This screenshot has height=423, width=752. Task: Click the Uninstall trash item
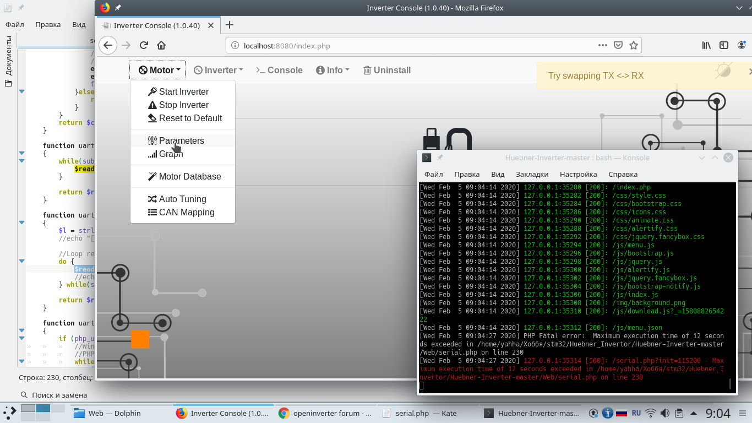[387, 70]
